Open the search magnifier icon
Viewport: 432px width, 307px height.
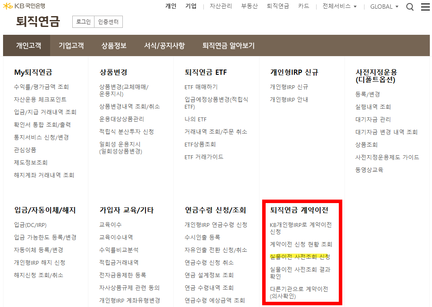tap(410, 7)
